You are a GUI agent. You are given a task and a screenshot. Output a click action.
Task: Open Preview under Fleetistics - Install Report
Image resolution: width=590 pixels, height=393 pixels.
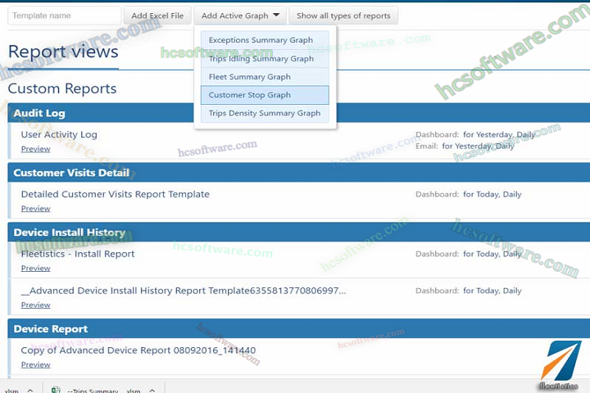click(x=36, y=269)
